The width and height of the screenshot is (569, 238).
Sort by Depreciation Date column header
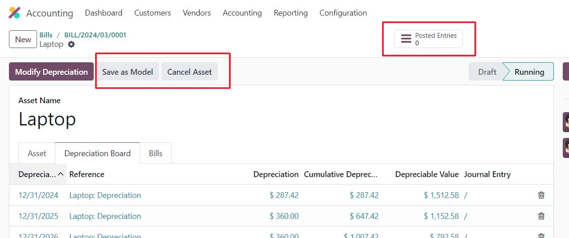[37, 174]
